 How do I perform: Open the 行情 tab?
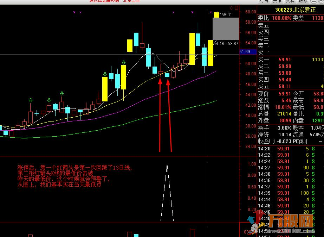264,1
